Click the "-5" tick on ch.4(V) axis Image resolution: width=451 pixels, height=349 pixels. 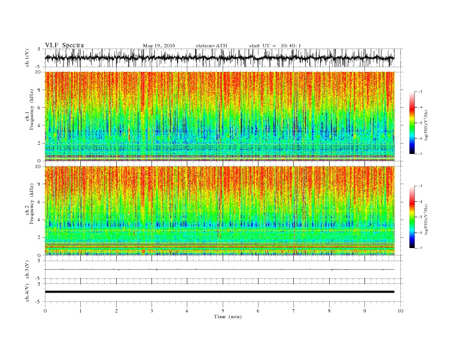tap(38, 302)
